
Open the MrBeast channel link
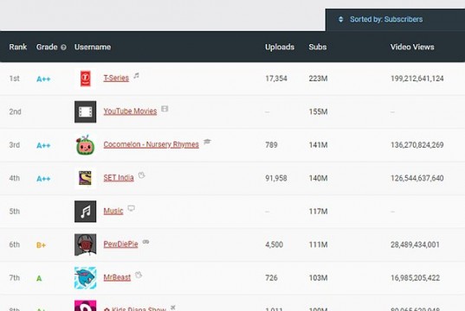(x=117, y=277)
